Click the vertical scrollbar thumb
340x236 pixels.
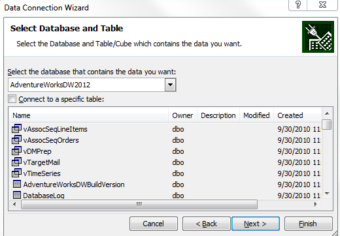point(327,125)
